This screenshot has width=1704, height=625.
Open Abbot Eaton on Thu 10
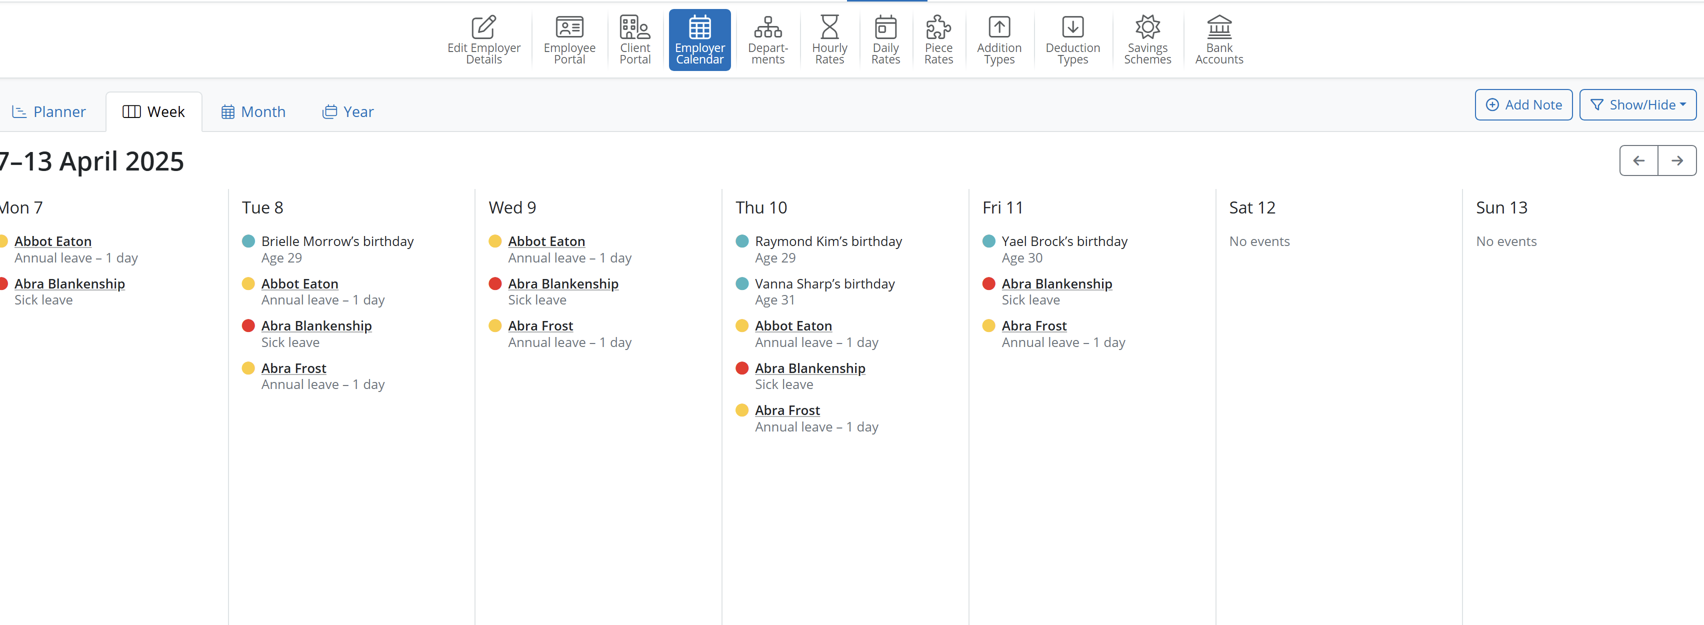click(x=793, y=326)
